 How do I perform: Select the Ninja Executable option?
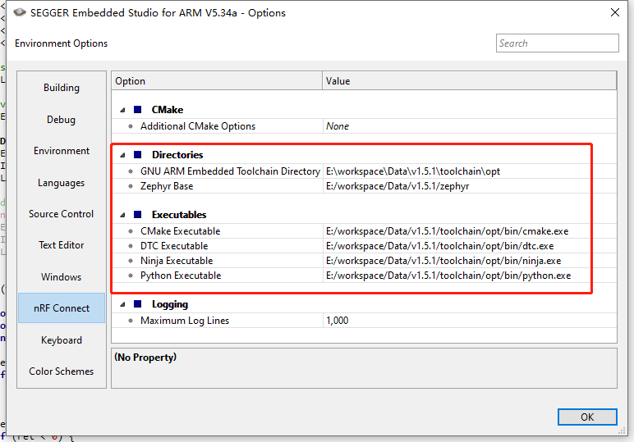(x=177, y=261)
